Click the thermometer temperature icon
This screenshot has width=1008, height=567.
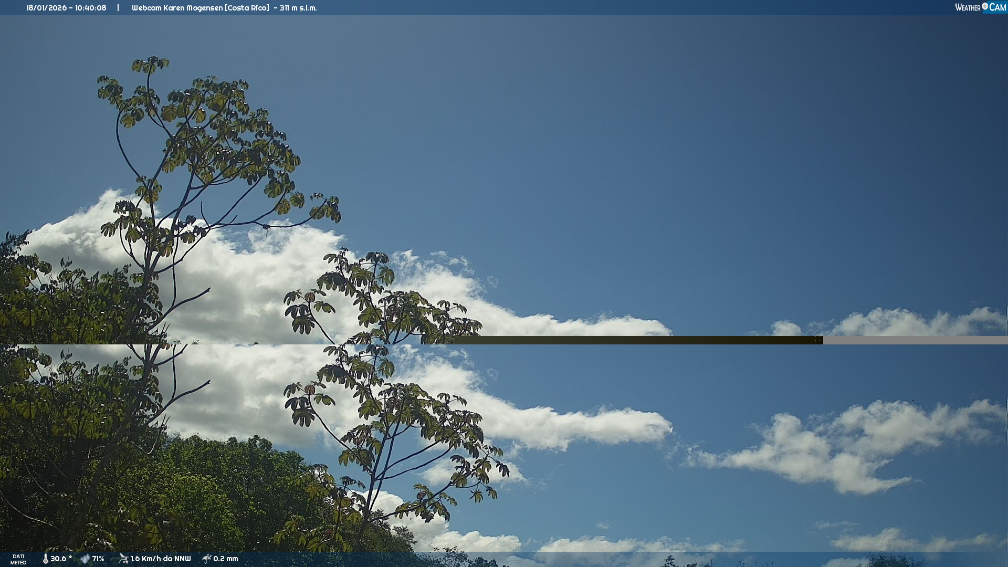(45, 559)
